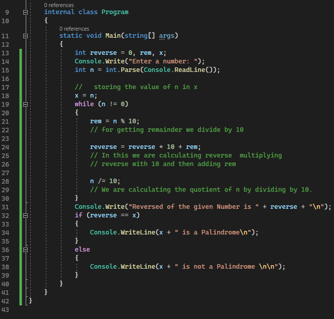Image resolution: width=334 pixels, height=319 pixels.
Task: Click 'rem = n % 10;' statement
Action: coord(114,121)
